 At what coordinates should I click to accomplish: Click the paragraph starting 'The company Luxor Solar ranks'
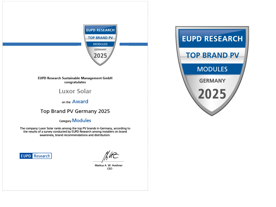[x=75, y=132]
